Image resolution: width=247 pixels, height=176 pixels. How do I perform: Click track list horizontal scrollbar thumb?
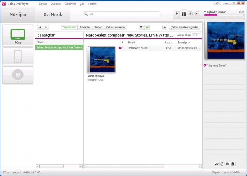126,166
